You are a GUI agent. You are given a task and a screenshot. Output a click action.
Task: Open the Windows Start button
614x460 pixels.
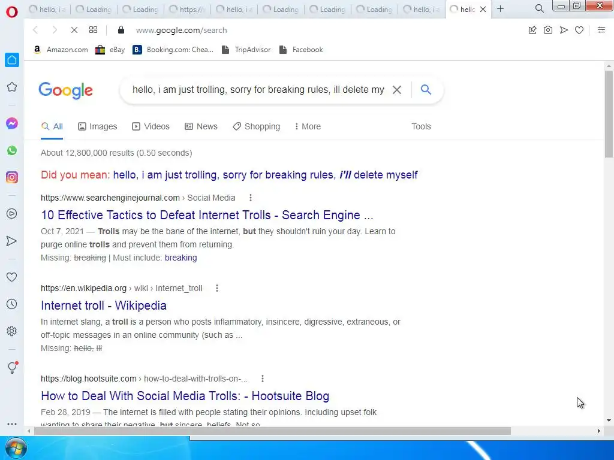[16, 449]
